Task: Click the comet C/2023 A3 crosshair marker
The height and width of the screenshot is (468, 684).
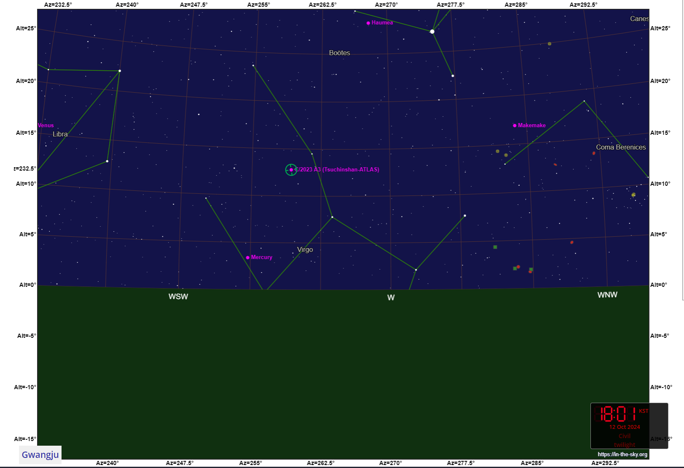Action: pos(291,170)
